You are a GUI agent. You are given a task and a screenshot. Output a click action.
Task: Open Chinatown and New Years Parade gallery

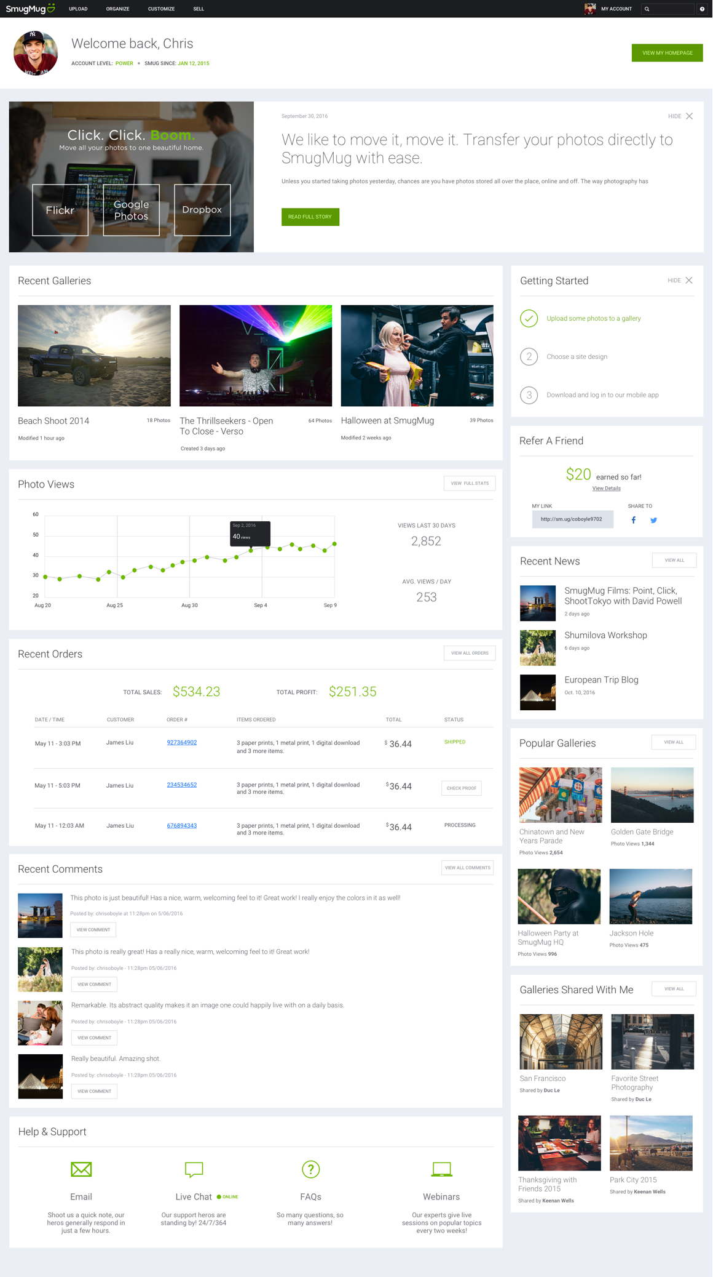561,795
